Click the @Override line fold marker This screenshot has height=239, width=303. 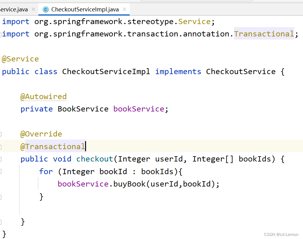1,134
